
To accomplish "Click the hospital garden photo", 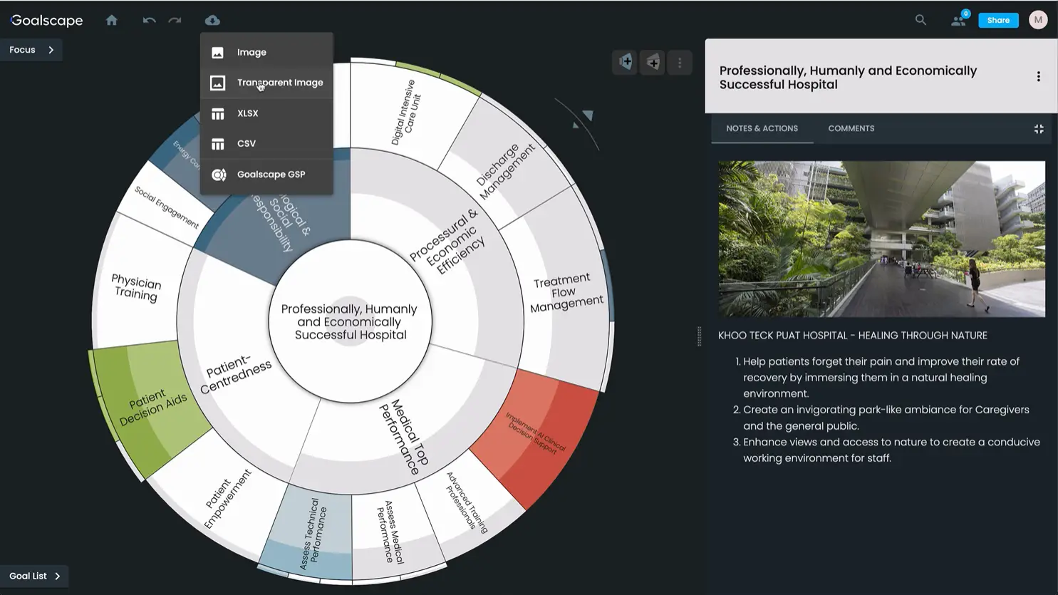I will point(881,239).
